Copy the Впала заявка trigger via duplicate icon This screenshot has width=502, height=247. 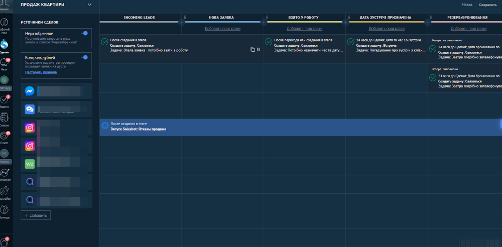[253, 49]
